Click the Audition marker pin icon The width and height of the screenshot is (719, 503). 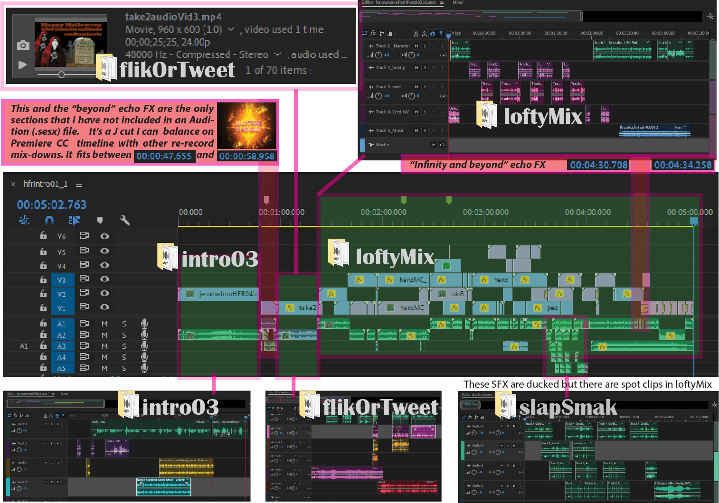pyautogui.click(x=441, y=34)
